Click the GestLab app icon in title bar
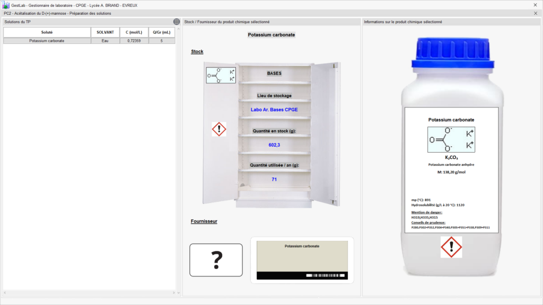The height and width of the screenshot is (305, 543). [x=6, y=5]
